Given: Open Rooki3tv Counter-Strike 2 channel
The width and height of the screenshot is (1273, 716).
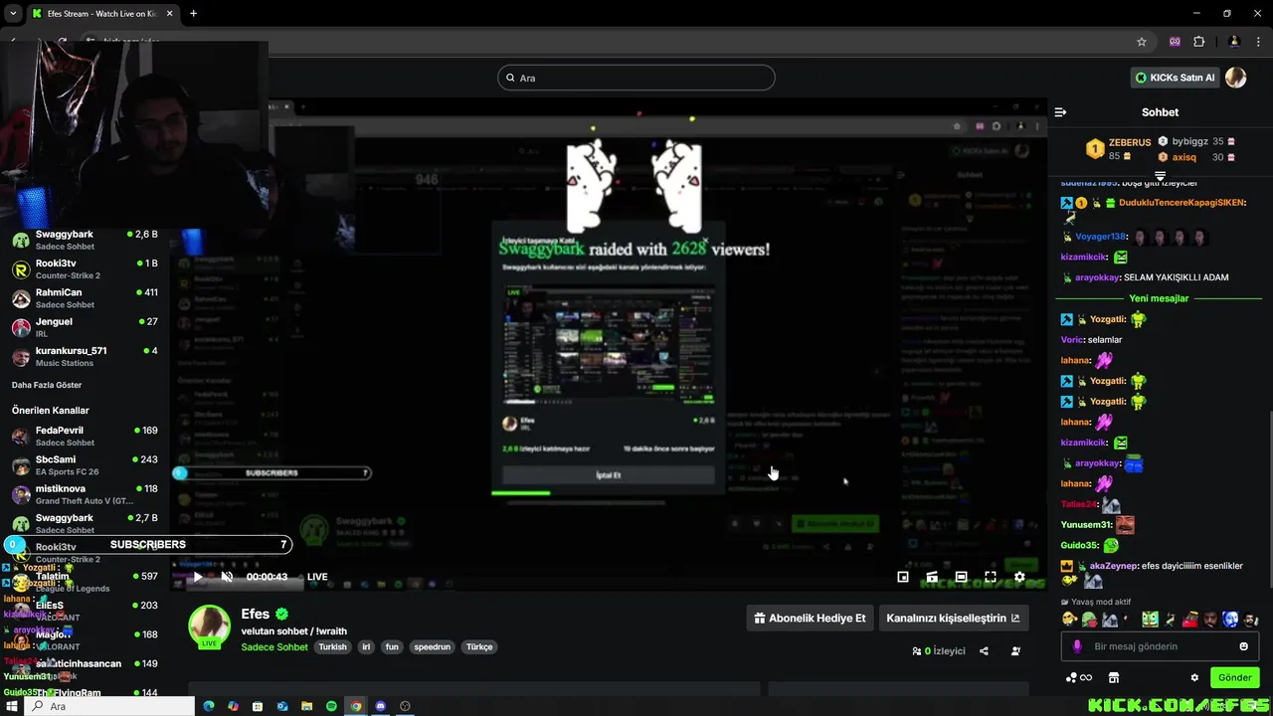Looking at the screenshot, I should point(85,269).
